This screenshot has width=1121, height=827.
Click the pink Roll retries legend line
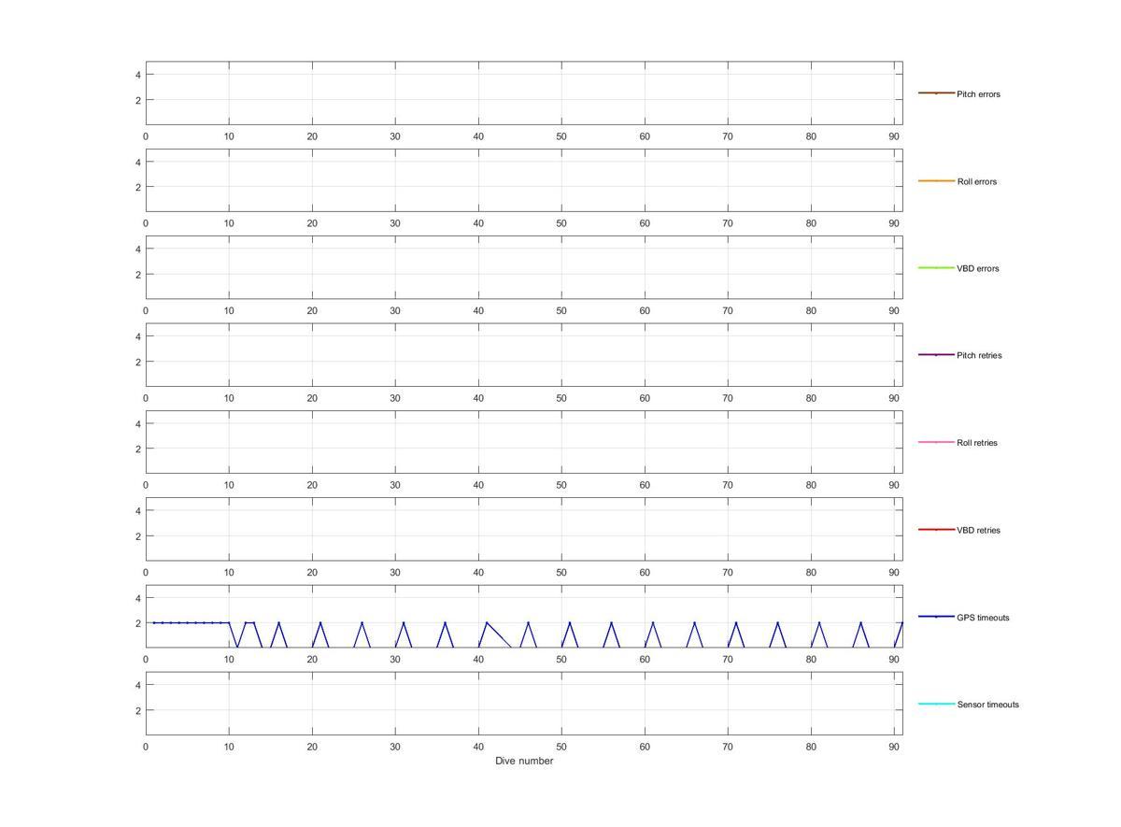click(936, 442)
